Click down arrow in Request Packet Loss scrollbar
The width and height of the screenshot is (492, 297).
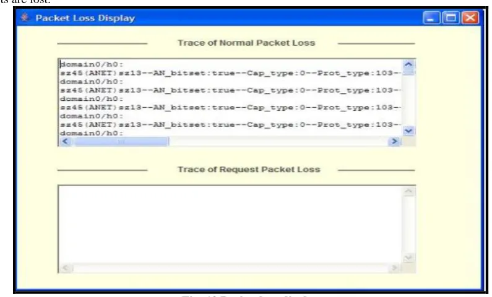408,258
